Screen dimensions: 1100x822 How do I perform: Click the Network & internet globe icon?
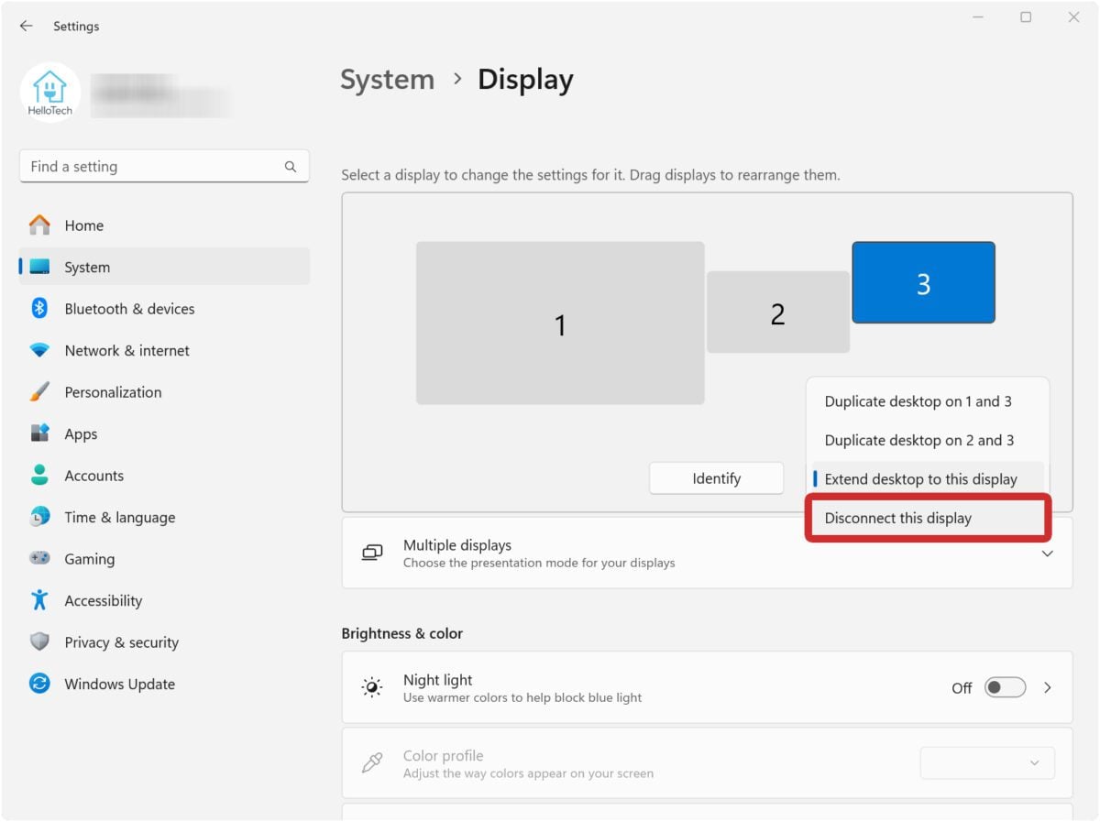pos(38,350)
